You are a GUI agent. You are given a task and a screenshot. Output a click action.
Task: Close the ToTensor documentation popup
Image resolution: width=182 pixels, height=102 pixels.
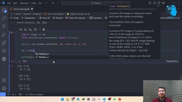158,6
